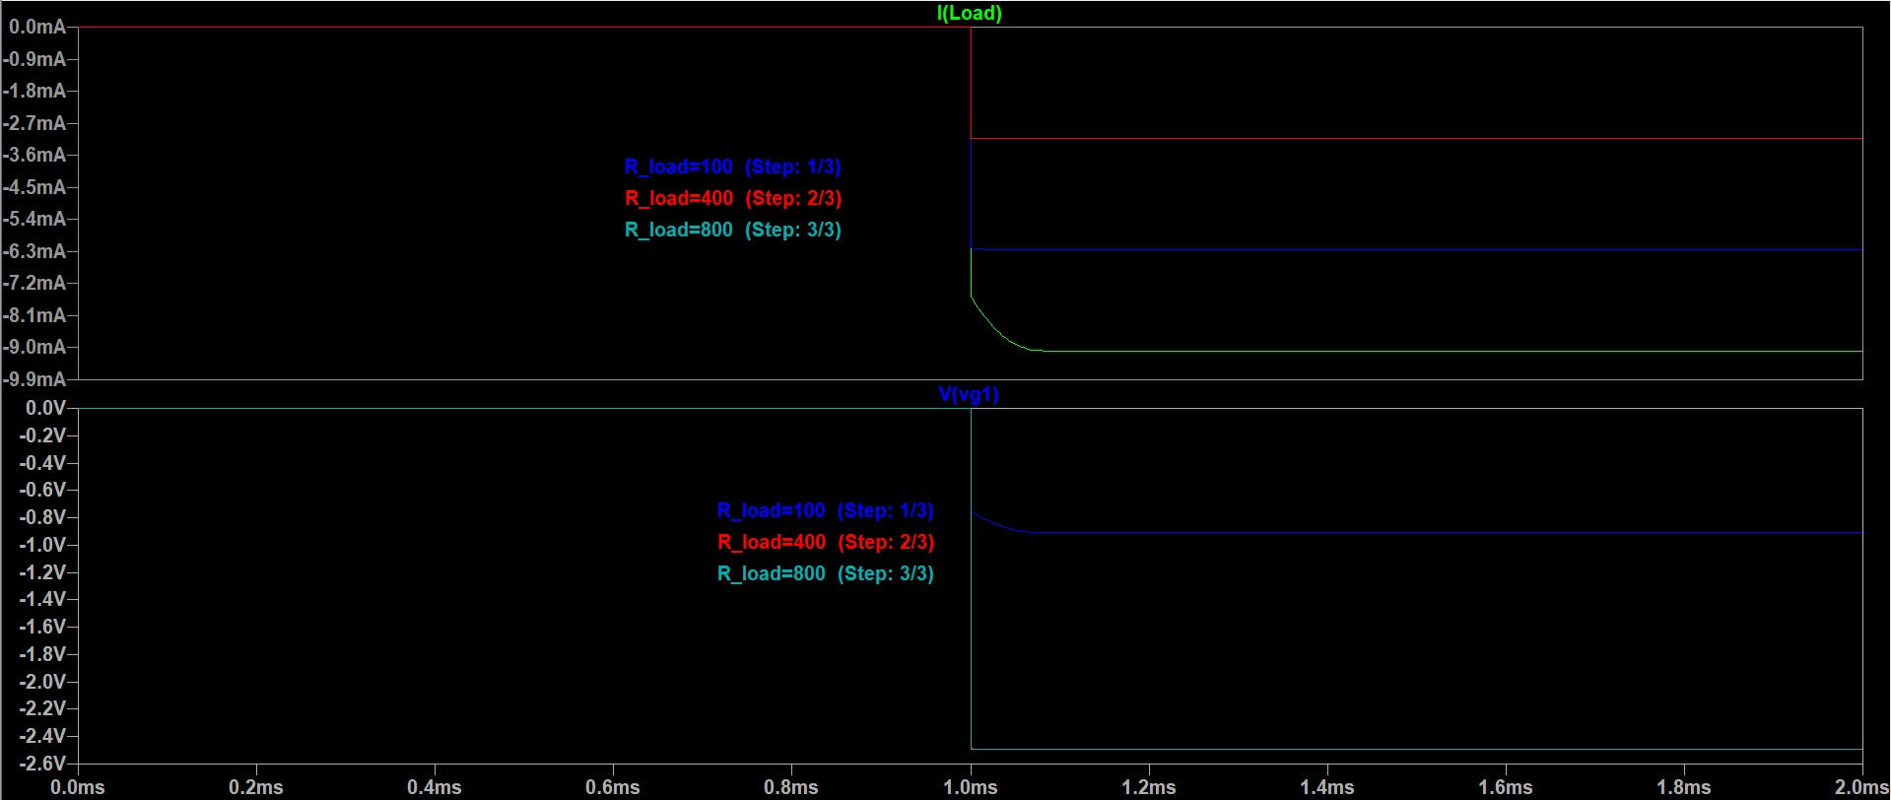1891x800 pixels.
Task: Click the -1.8mA axis label
Action: (x=34, y=91)
